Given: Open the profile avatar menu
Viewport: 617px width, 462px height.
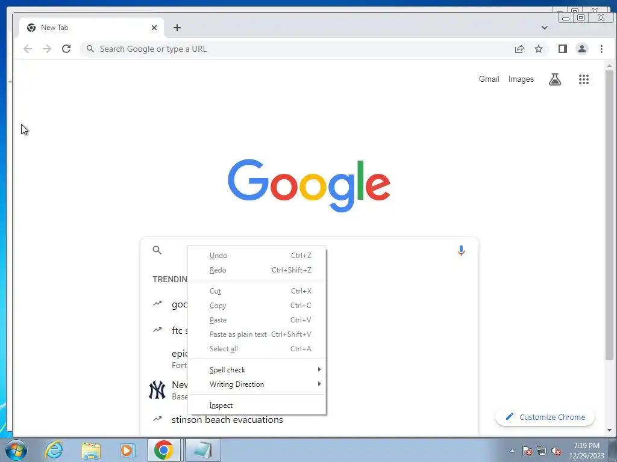Looking at the screenshot, I should (x=581, y=49).
